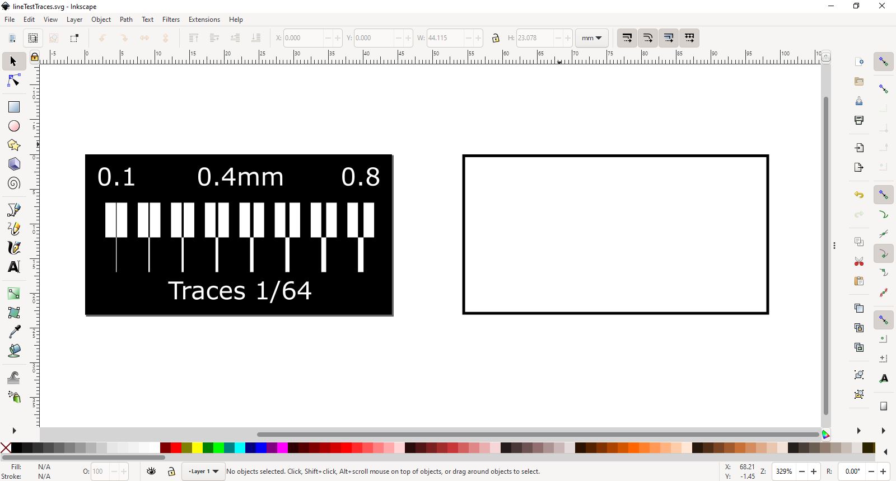Select the Spray objects tool
The image size is (896, 481).
13,397
